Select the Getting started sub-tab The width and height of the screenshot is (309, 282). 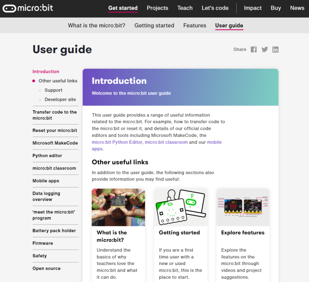154,26
